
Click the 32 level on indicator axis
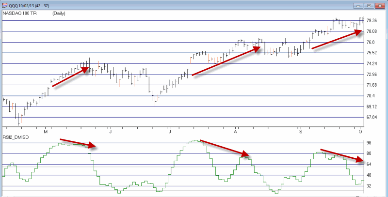pos(369,186)
